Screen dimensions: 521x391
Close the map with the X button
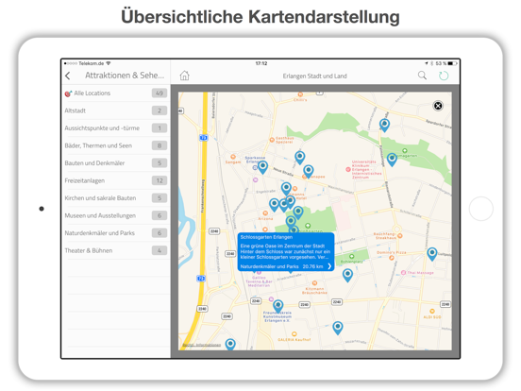tap(438, 106)
